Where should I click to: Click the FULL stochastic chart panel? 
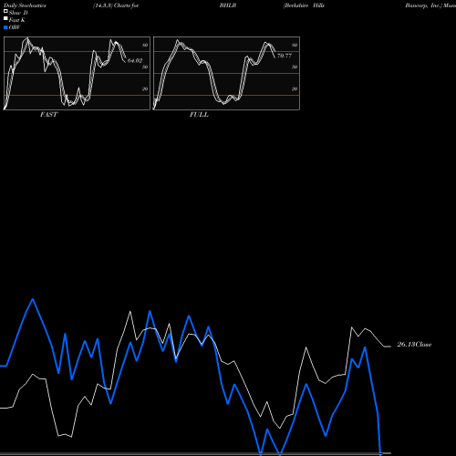226,73
